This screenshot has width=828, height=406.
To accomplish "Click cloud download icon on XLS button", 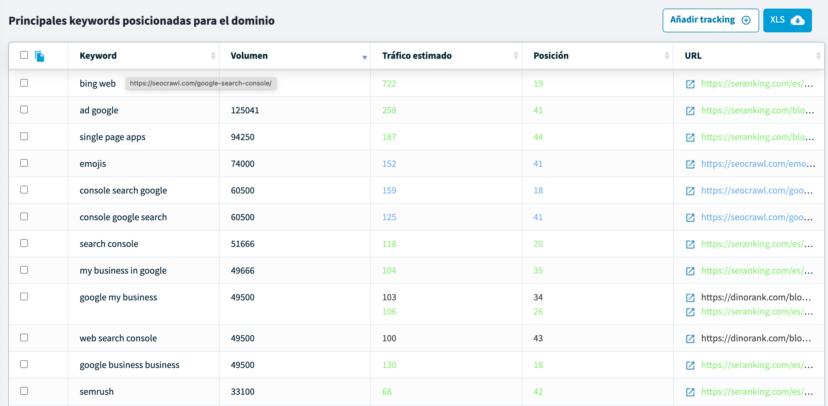I will coord(797,20).
